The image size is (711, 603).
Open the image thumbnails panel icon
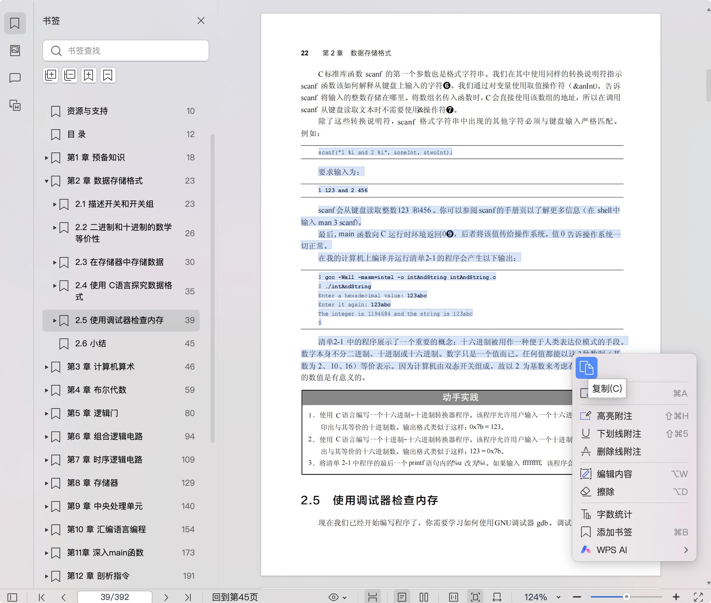pyautogui.click(x=15, y=51)
